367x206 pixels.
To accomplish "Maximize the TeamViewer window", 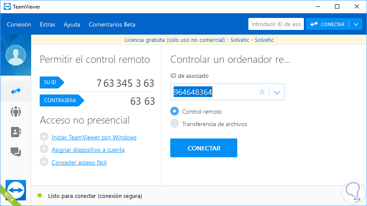I will tap(337, 6).
